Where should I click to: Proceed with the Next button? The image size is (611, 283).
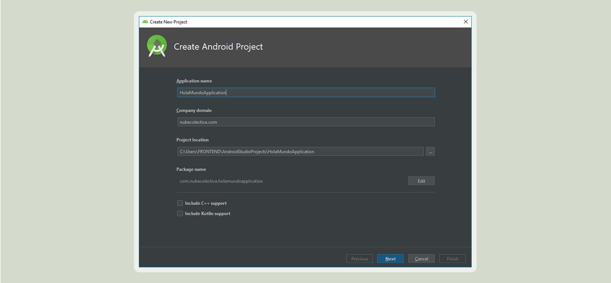(390, 259)
